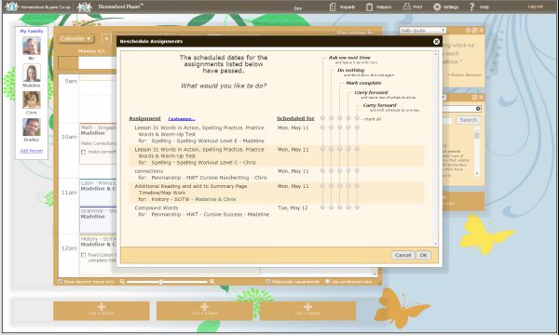Check the make corrections checkbox at 10am

[84, 152]
